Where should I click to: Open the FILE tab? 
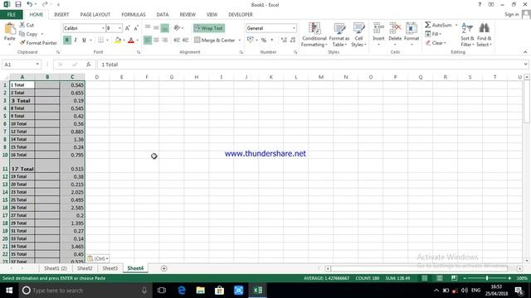click(12, 15)
